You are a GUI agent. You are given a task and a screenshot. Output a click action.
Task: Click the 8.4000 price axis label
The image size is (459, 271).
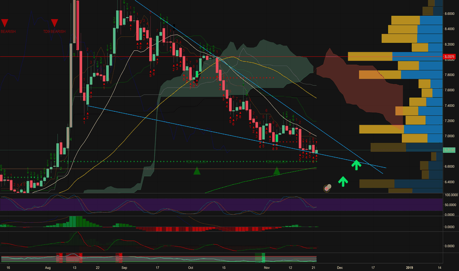[449, 29]
